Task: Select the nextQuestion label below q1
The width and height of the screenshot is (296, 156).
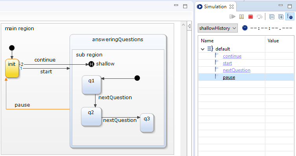Action: tap(115, 98)
